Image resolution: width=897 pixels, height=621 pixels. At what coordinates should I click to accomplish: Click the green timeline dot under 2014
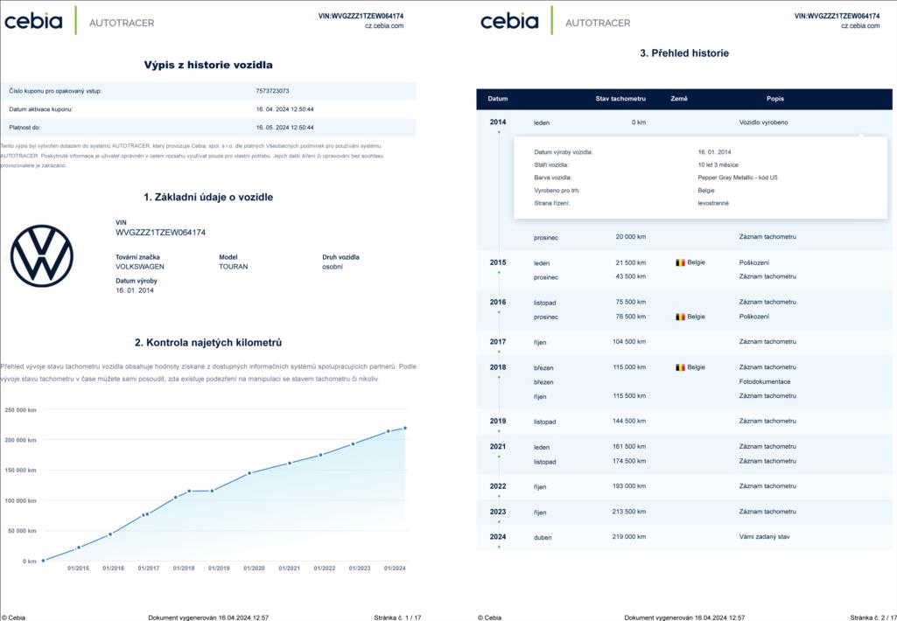(x=499, y=132)
